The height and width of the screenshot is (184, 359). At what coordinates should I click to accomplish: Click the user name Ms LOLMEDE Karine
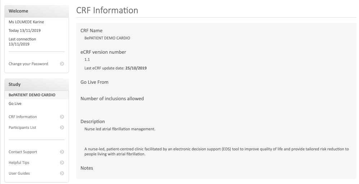tap(26, 22)
